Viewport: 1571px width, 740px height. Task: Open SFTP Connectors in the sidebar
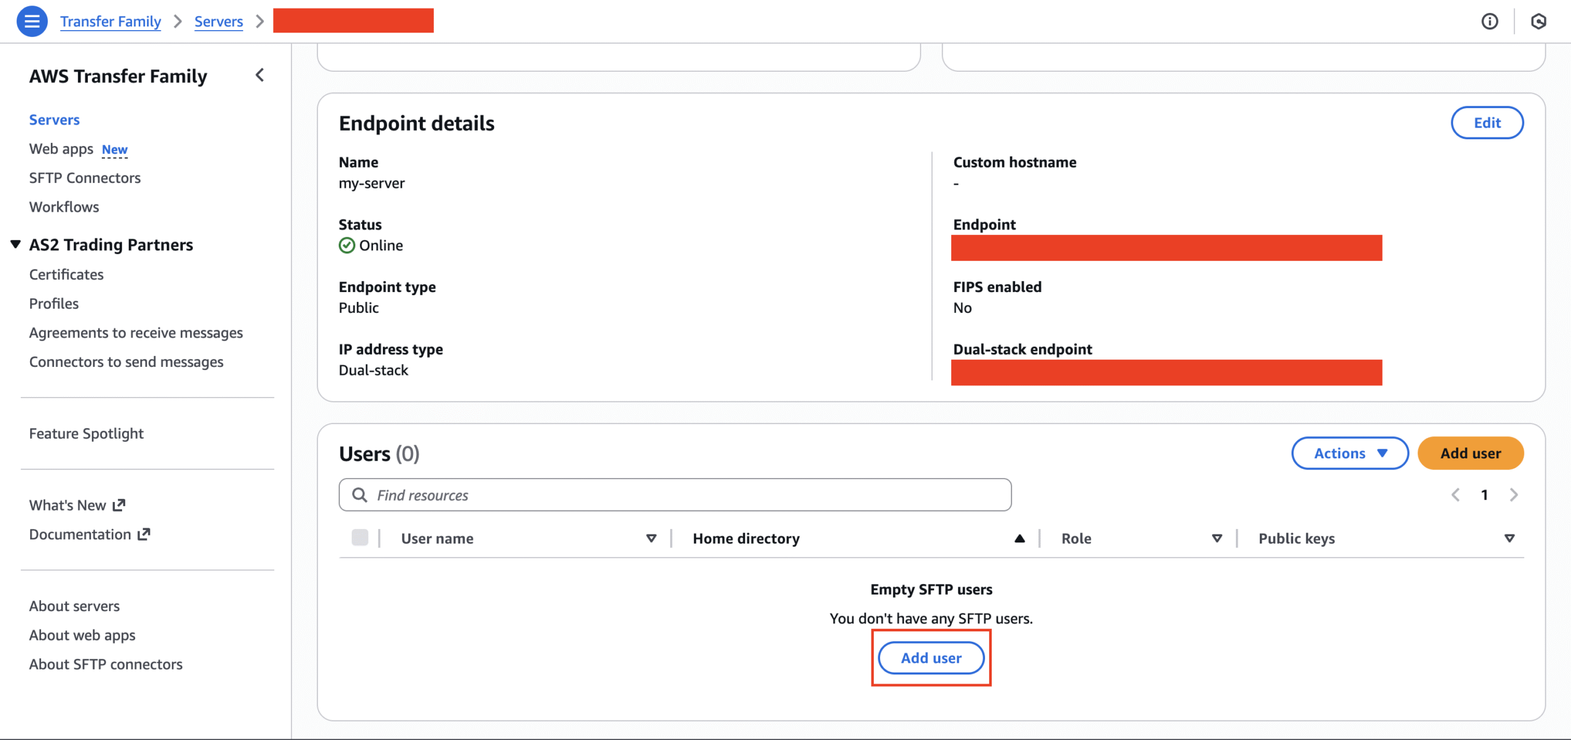[85, 178]
